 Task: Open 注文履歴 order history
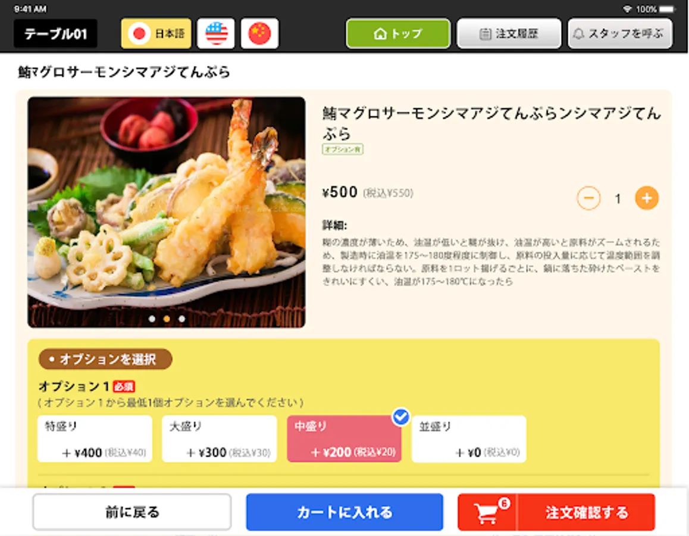[x=509, y=33]
